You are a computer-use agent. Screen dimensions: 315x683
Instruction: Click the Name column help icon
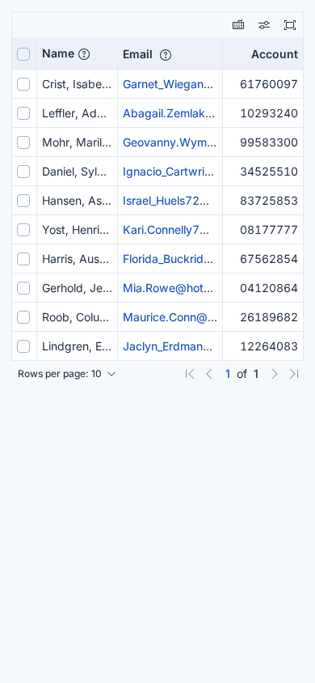pyautogui.click(x=84, y=54)
